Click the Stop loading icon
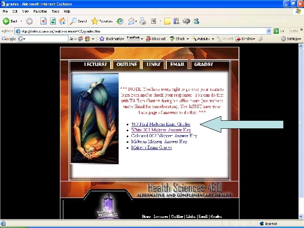The image size is (304, 228). 43,21
